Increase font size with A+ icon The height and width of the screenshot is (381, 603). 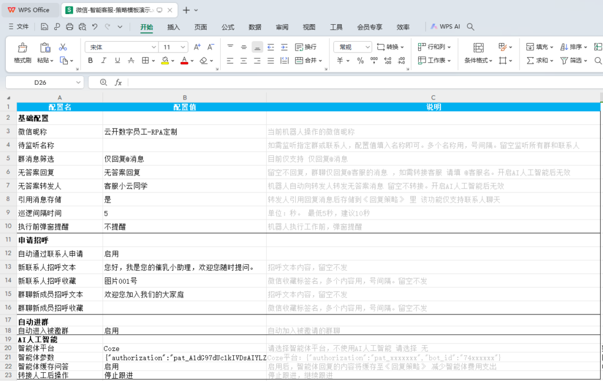(x=197, y=47)
